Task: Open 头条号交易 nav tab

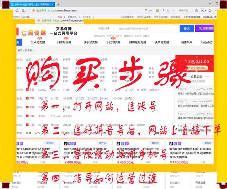Action: (x=162, y=42)
